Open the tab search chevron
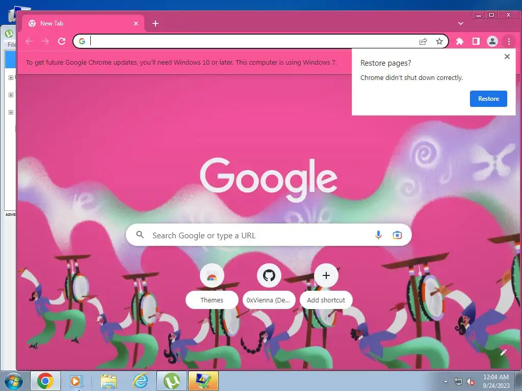The height and width of the screenshot is (391, 522). (x=461, y=23)
